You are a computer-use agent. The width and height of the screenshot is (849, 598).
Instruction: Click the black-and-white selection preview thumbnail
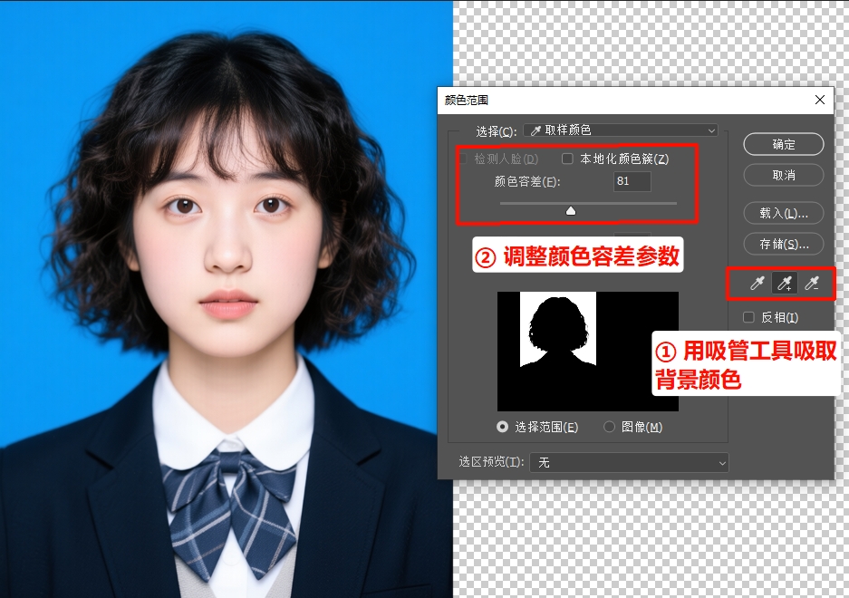pyautogui.click(x=587, y=351)
